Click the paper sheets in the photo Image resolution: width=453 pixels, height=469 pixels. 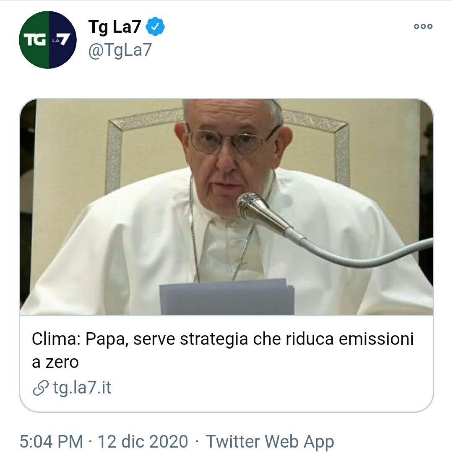pos(226,296)
